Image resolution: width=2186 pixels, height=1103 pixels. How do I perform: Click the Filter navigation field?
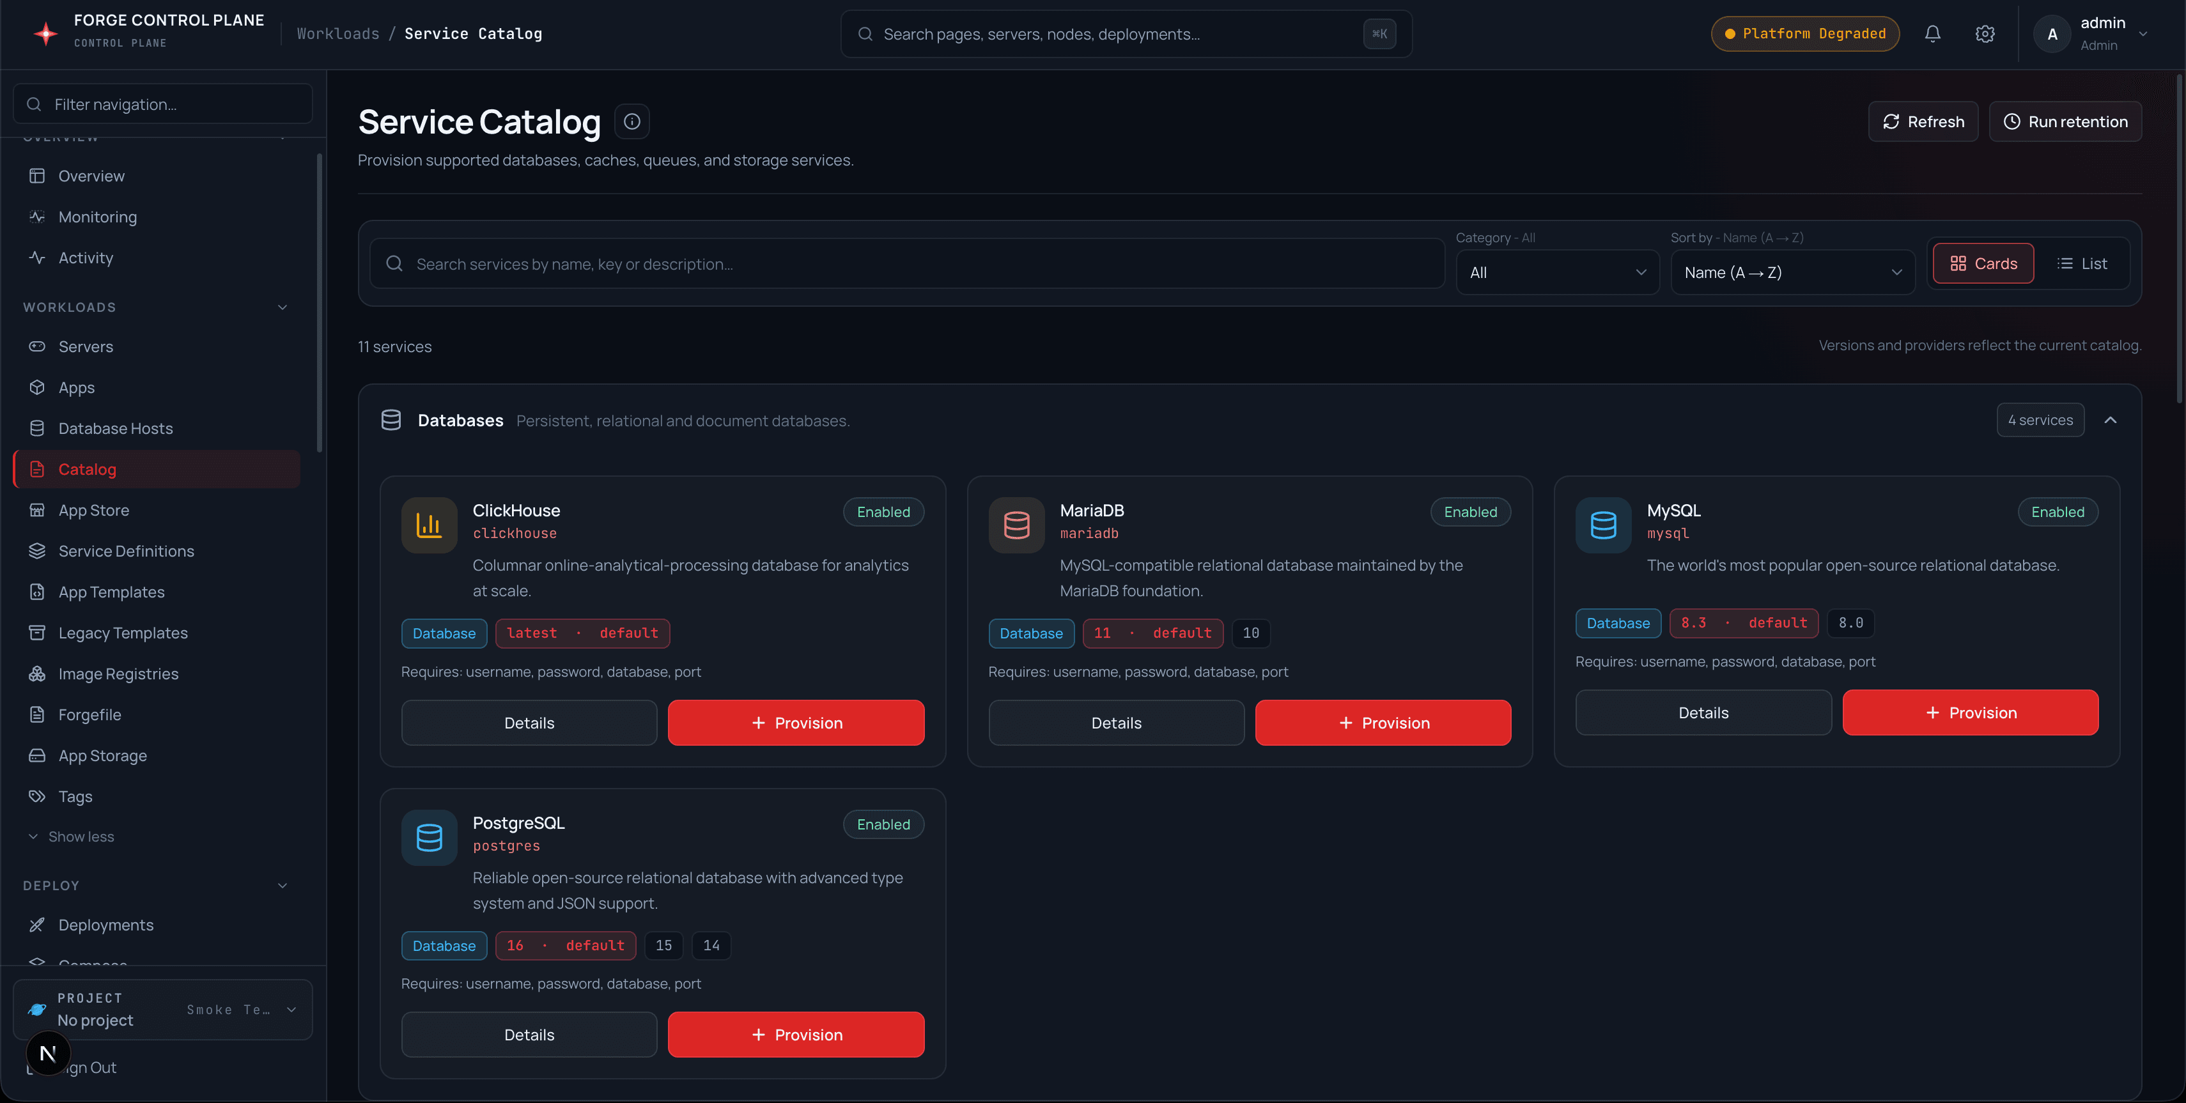[163, 104]
